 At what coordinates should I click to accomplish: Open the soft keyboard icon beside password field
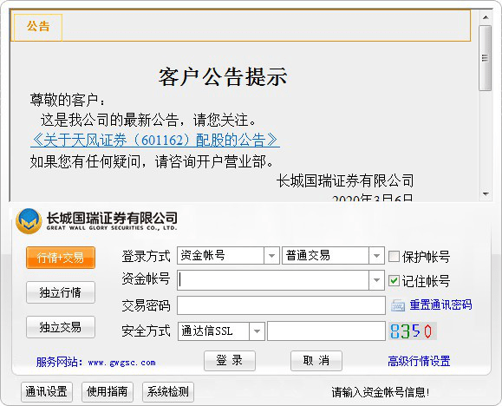[398, 305]
